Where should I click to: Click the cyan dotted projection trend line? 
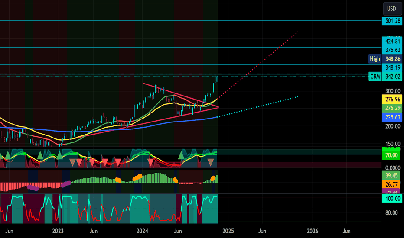click(257, 107)
